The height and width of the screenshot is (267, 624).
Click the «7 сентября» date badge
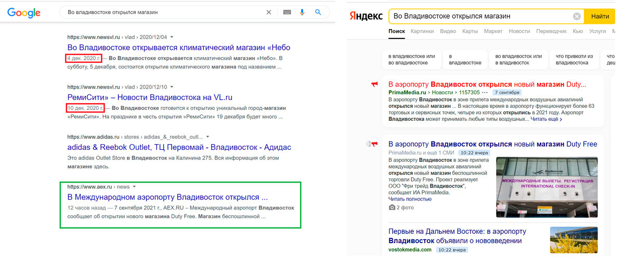[x=506, y=92]
